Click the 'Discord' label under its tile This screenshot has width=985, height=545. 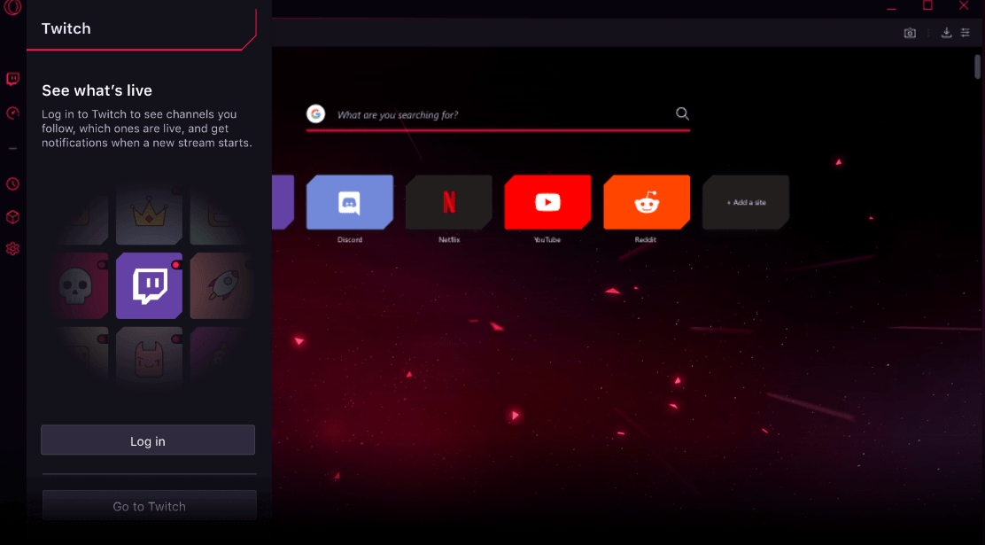[x=350, y=239]
